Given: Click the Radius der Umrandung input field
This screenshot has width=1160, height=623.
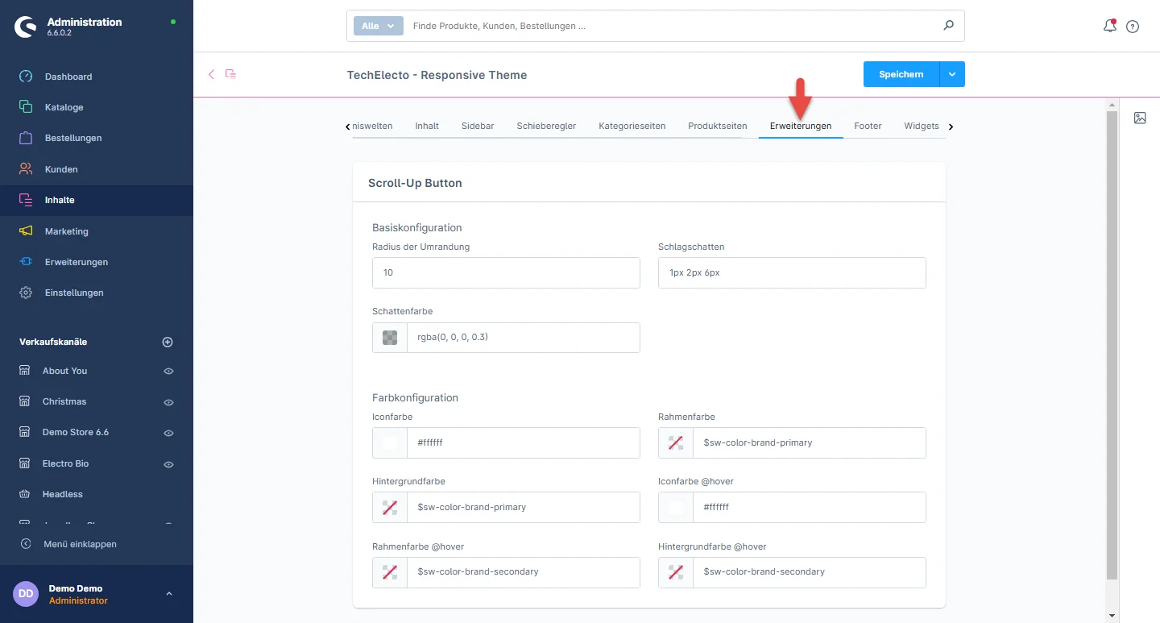Looking at the screenshot, I should click(506, 273).
